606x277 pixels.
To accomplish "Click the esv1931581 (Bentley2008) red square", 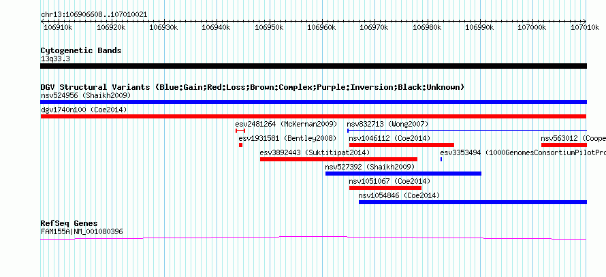I will (241, 145).
